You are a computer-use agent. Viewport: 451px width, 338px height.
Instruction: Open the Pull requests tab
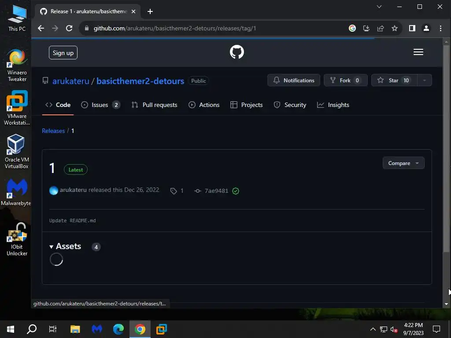coord(154,105)
